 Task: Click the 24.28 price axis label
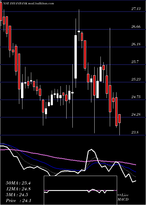[136, 115]
